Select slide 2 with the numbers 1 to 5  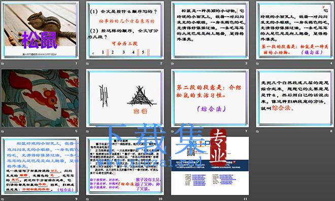tap(125, 30)
